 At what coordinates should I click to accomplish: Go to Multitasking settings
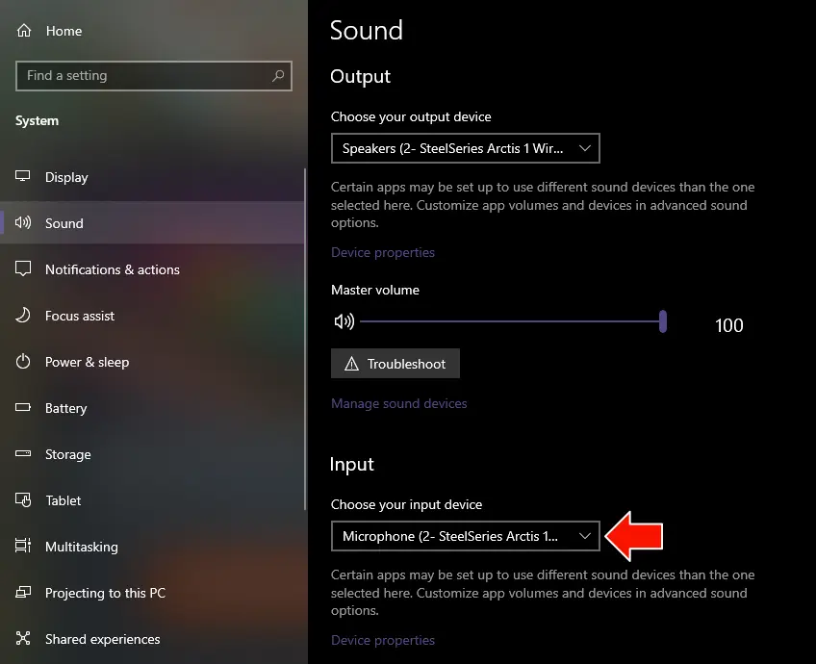pos(81,547)
